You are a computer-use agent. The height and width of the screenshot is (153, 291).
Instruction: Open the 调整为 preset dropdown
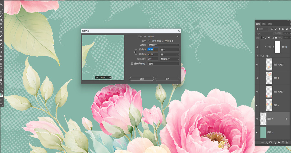click(x=164, y=45)
